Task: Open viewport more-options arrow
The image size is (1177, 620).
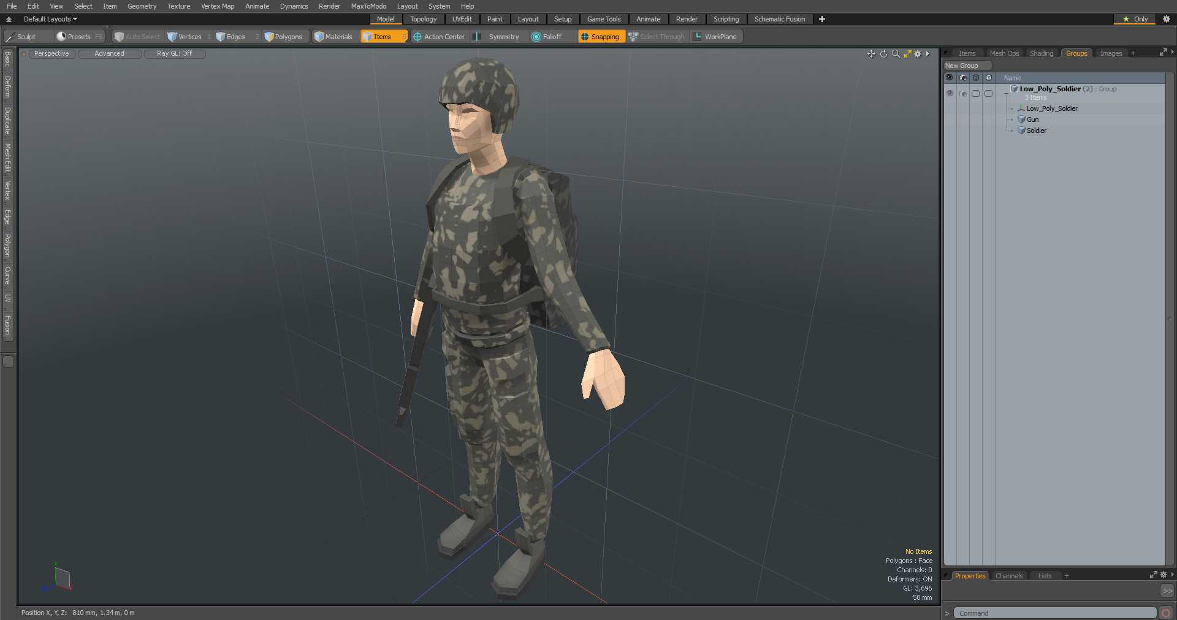Action: [928, 54]
